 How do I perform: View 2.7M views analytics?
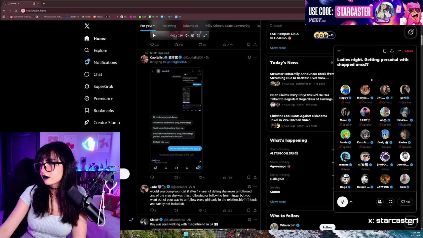tap(228, 45)
